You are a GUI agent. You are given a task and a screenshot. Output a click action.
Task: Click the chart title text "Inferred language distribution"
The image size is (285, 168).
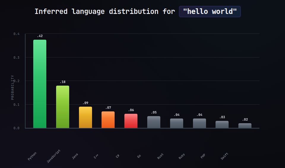point(96,12)
